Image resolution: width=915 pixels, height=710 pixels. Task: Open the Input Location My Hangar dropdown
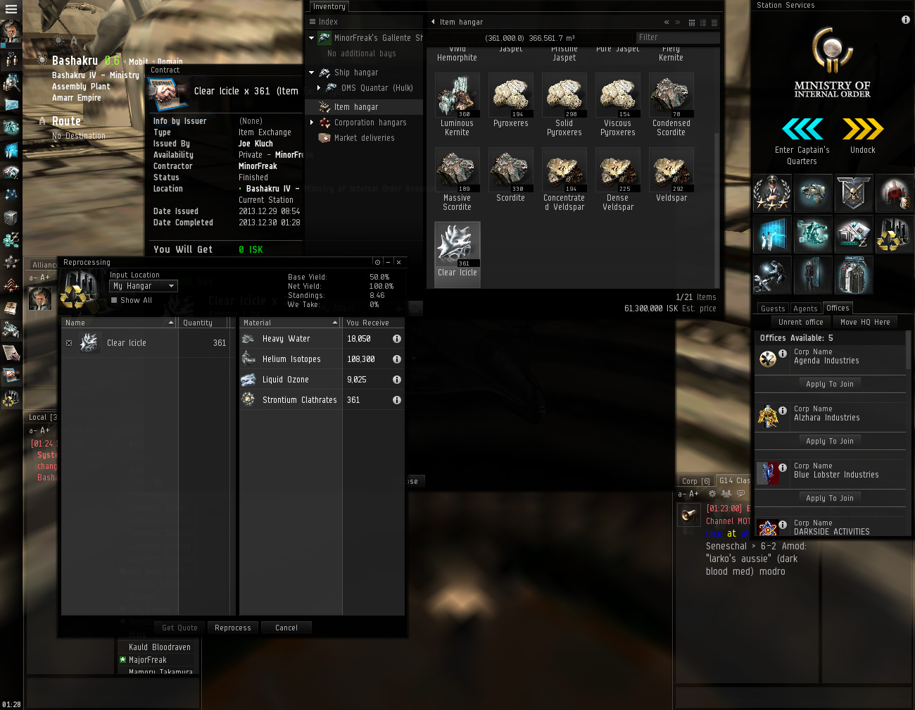point(144,286)
